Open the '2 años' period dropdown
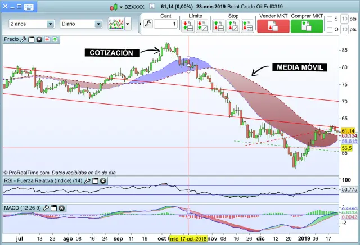 tap(31, 25)
